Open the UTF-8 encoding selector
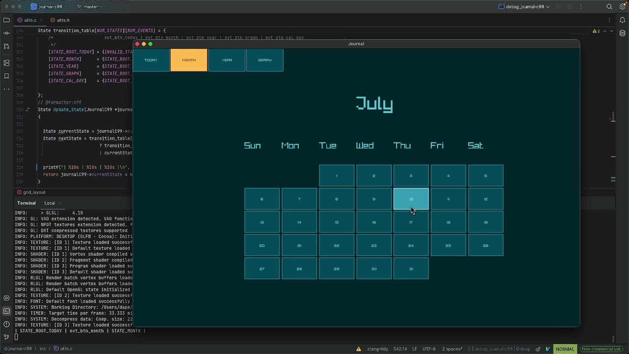The height and width of the screenshot is (354, 629). click(429, 349)
